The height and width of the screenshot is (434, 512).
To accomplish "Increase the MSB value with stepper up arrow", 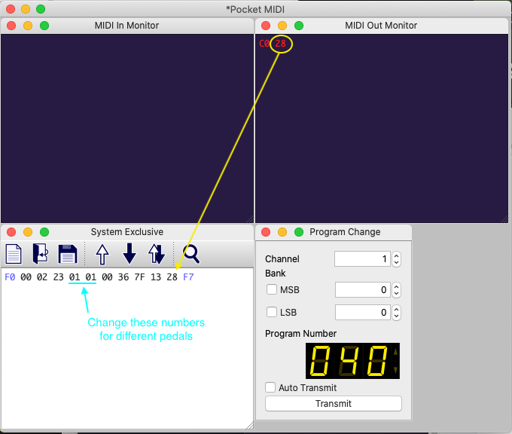I will (396, 286).
